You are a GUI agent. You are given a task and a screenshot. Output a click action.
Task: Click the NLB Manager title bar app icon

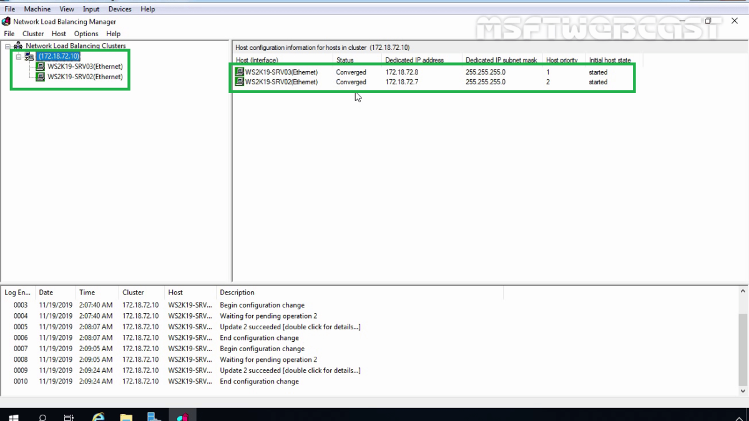[6, 21]
